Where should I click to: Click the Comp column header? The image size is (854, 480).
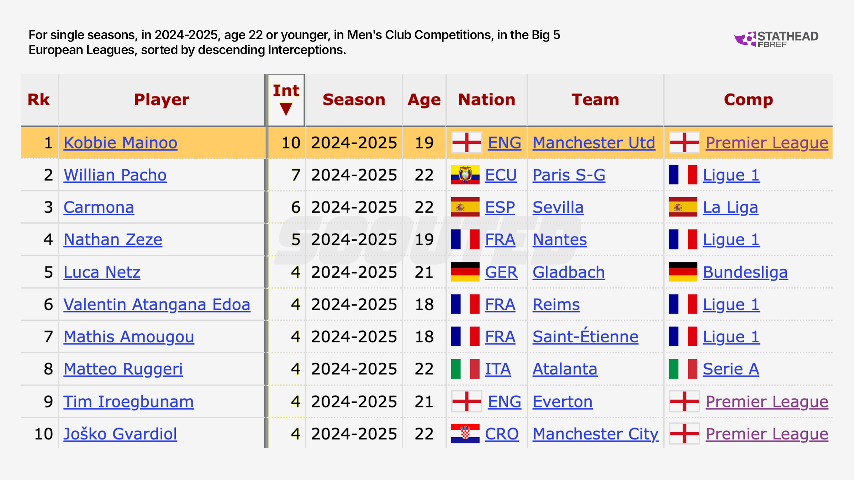(x=748, y=100)
